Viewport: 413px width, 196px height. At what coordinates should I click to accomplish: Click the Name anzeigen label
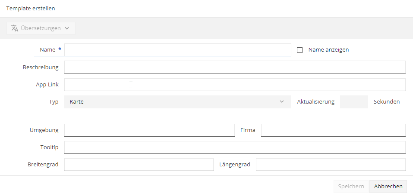pyautogui.click(x=328, y=49)
